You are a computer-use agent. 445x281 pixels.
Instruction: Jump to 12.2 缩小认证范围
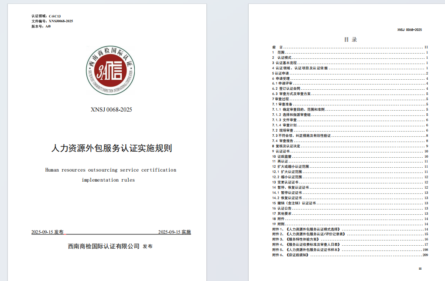point(287,177)
